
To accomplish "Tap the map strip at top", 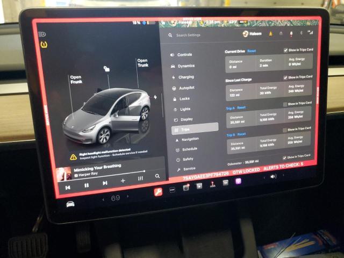I will [239, 23].
